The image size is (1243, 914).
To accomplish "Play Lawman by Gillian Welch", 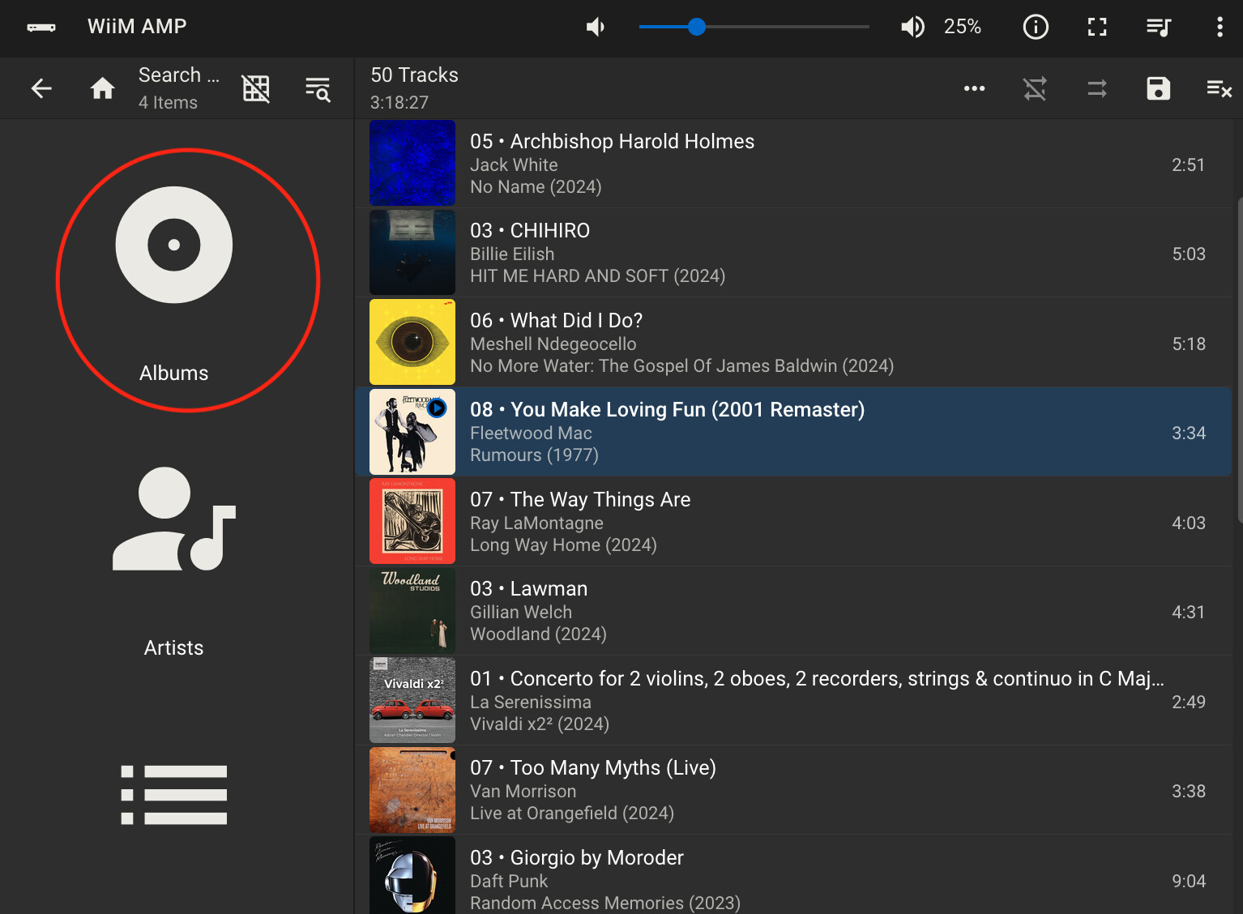I will pyautogui.click(x=793, y=611).
